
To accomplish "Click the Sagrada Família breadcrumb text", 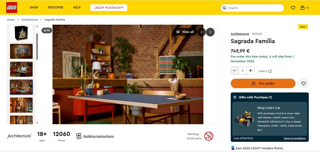I will tap(55, 20).
